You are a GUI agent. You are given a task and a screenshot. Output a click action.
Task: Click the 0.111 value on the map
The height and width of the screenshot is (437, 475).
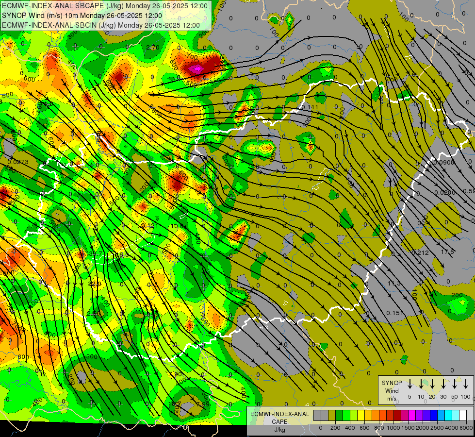(x=310, y=107)
